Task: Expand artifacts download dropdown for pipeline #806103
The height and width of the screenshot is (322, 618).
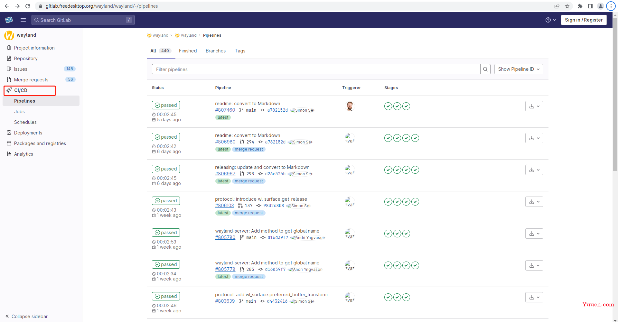Action: point(534,202)
